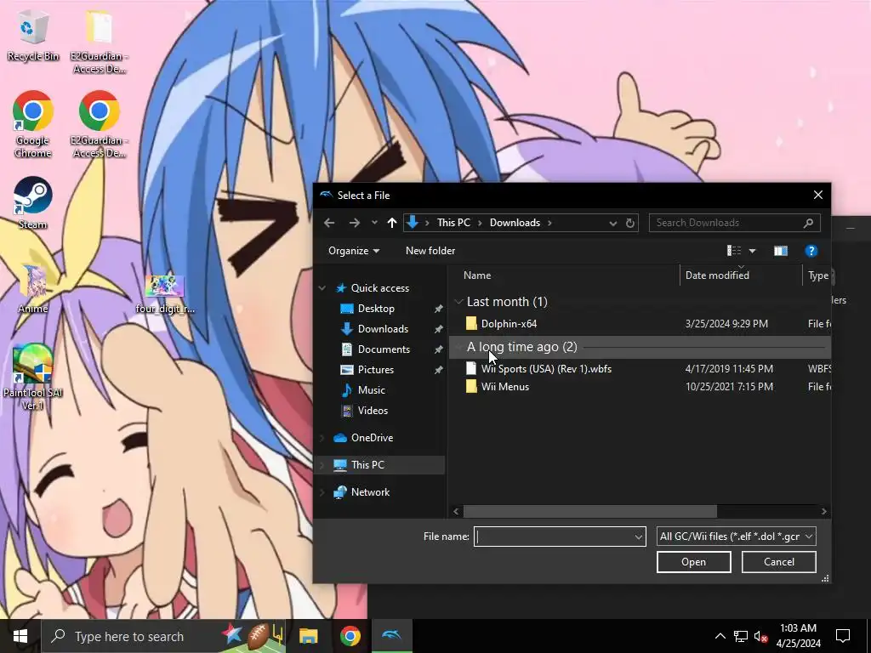Click into the Search Downloads box

734,223
